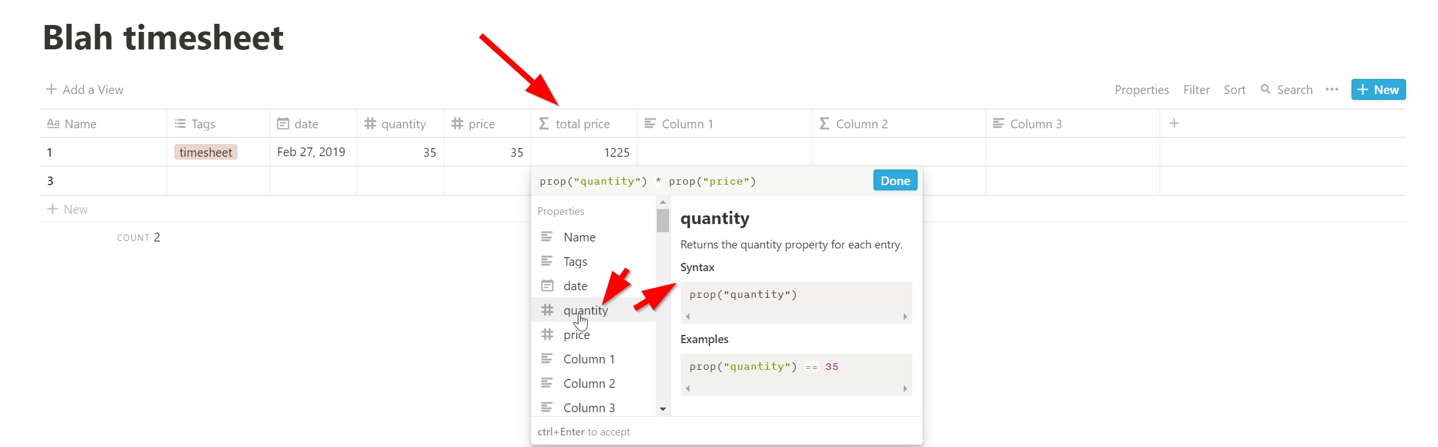Open the Sort menu
1438x447 pixels.
coord(1234,90)
